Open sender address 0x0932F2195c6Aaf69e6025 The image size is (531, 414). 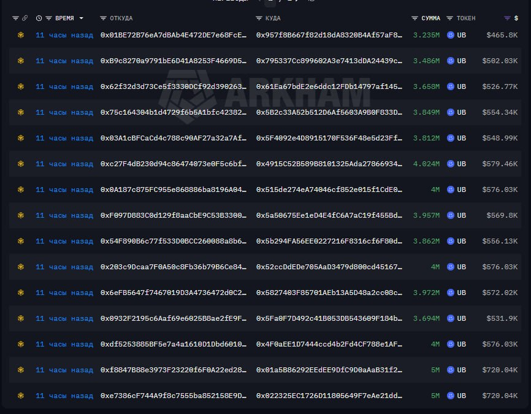click(x=174, y=318)
